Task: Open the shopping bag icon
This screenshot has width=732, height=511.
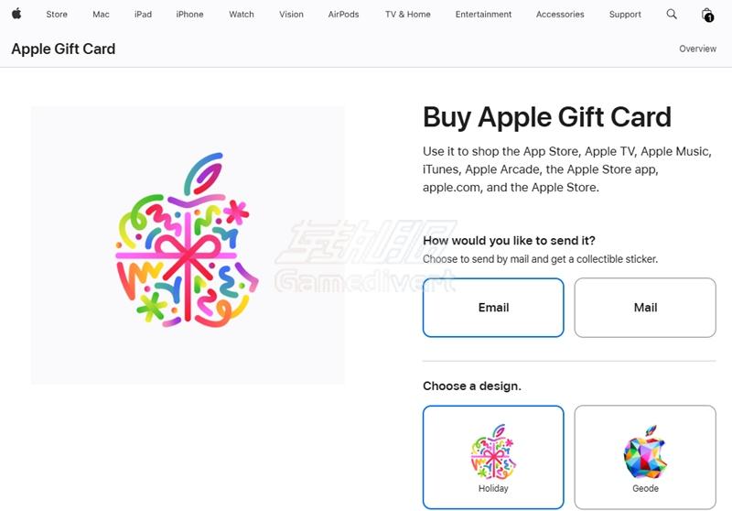Action: 707,15
